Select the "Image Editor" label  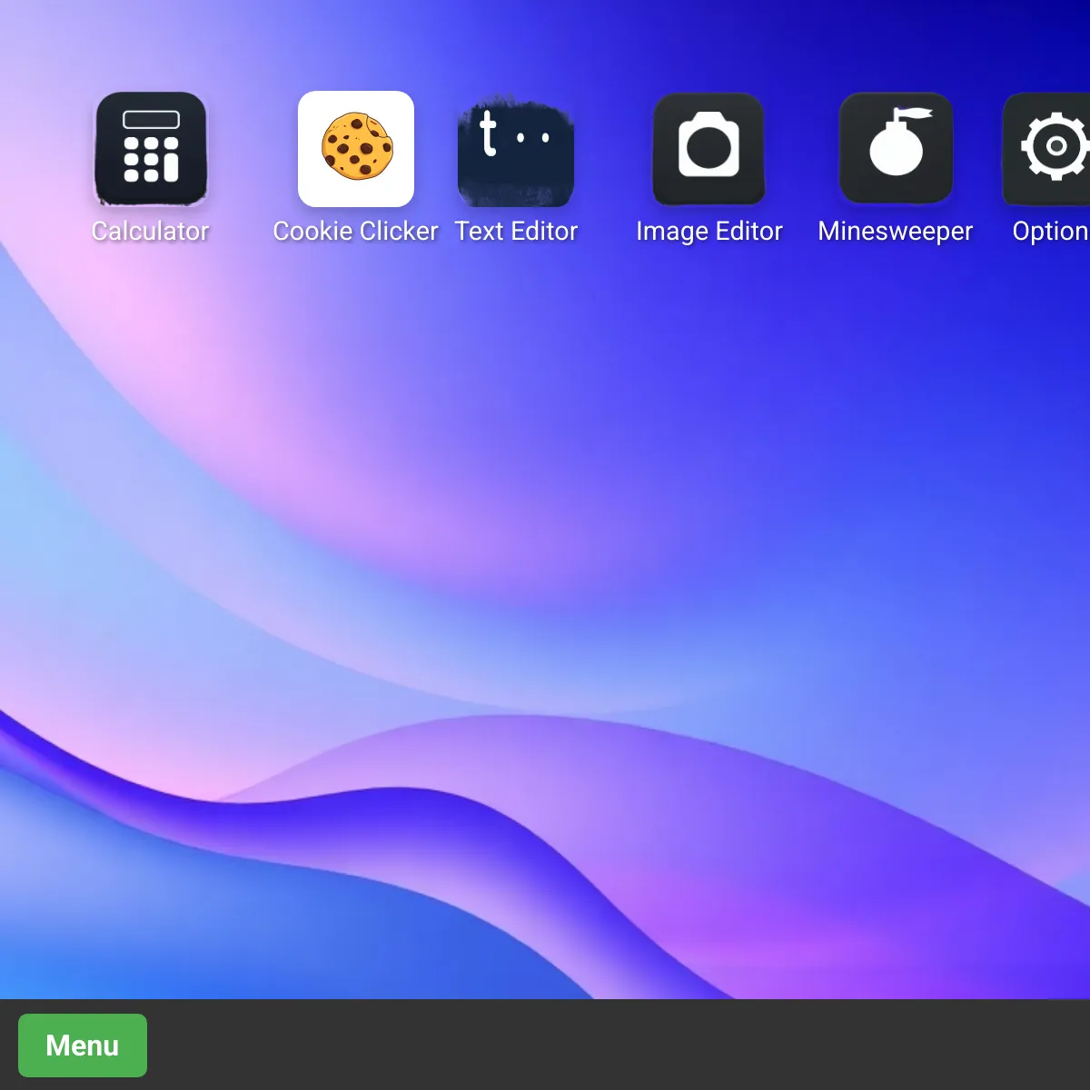[708, 232]
